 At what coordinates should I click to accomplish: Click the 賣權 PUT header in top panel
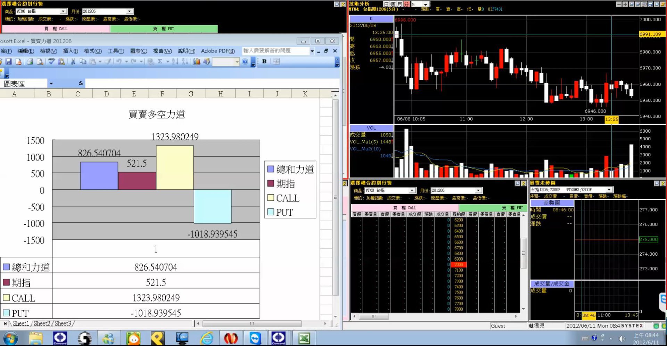164,28
